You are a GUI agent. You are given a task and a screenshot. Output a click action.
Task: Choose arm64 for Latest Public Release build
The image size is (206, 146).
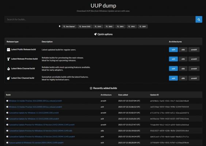tap(194, 50)
